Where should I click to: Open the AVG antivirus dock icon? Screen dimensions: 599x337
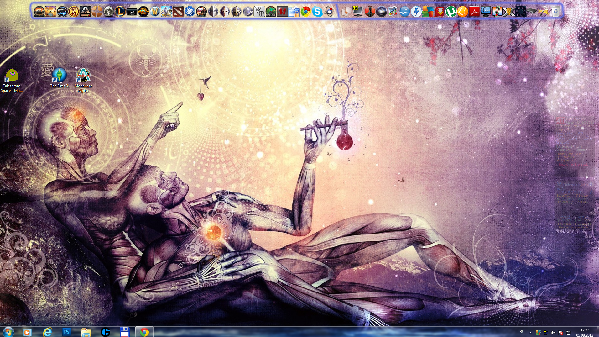click(428, 12)
